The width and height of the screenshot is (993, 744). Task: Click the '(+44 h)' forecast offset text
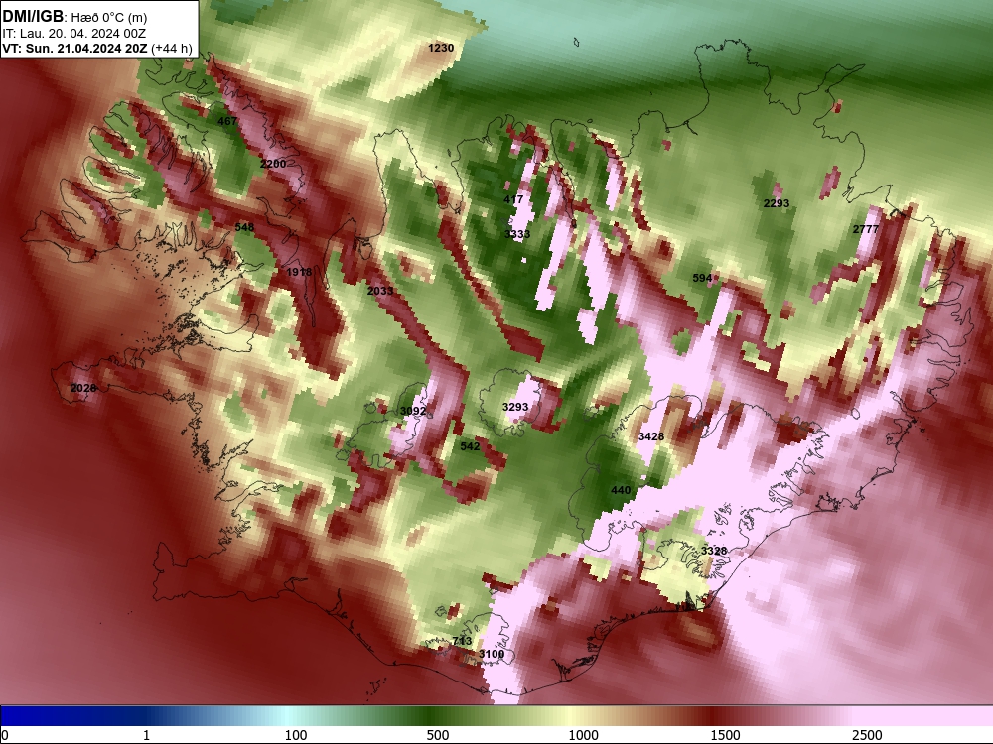tap(172, 48)
